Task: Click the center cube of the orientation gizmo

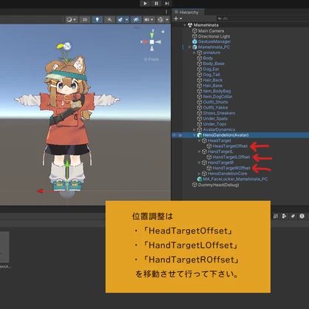Action: coord(152,42)
